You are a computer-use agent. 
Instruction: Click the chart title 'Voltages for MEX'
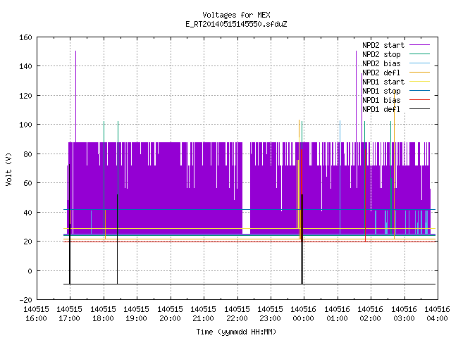click(236, 15)
